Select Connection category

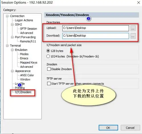pos(17,16)
